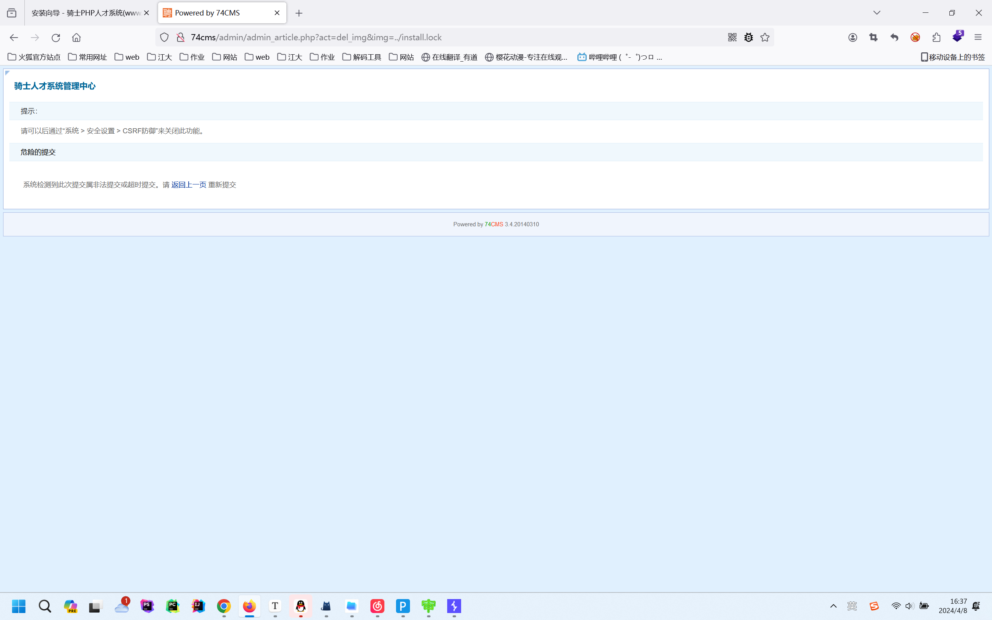Open tracking protection shield icon
Screen dimensions: 992x620
pos(164,37)
